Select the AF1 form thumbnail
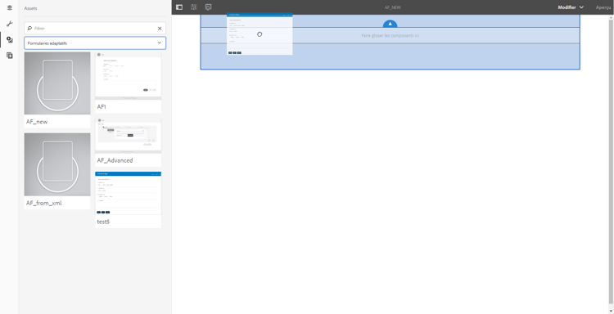 coord(128,76)
